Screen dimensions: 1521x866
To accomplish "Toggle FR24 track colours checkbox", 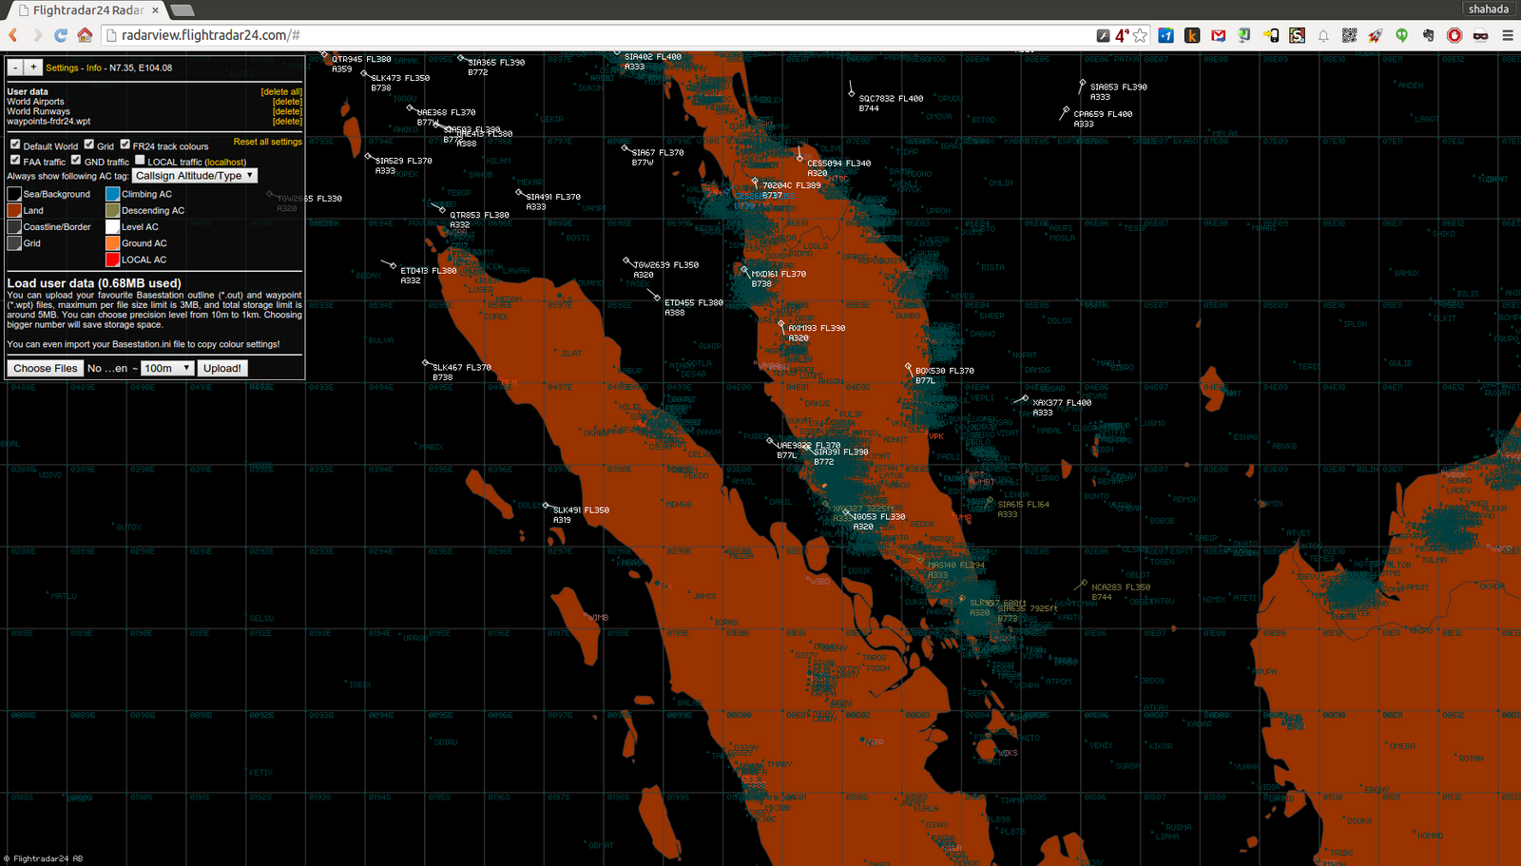I will [125, 144].
